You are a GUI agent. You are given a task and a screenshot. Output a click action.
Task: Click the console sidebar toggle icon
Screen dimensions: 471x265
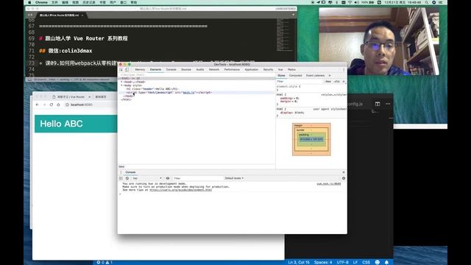[121, 178]
